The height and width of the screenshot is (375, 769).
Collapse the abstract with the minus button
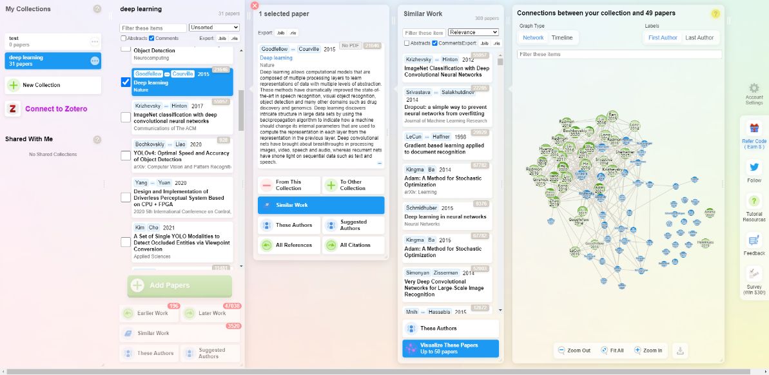(x=380, y=163)
